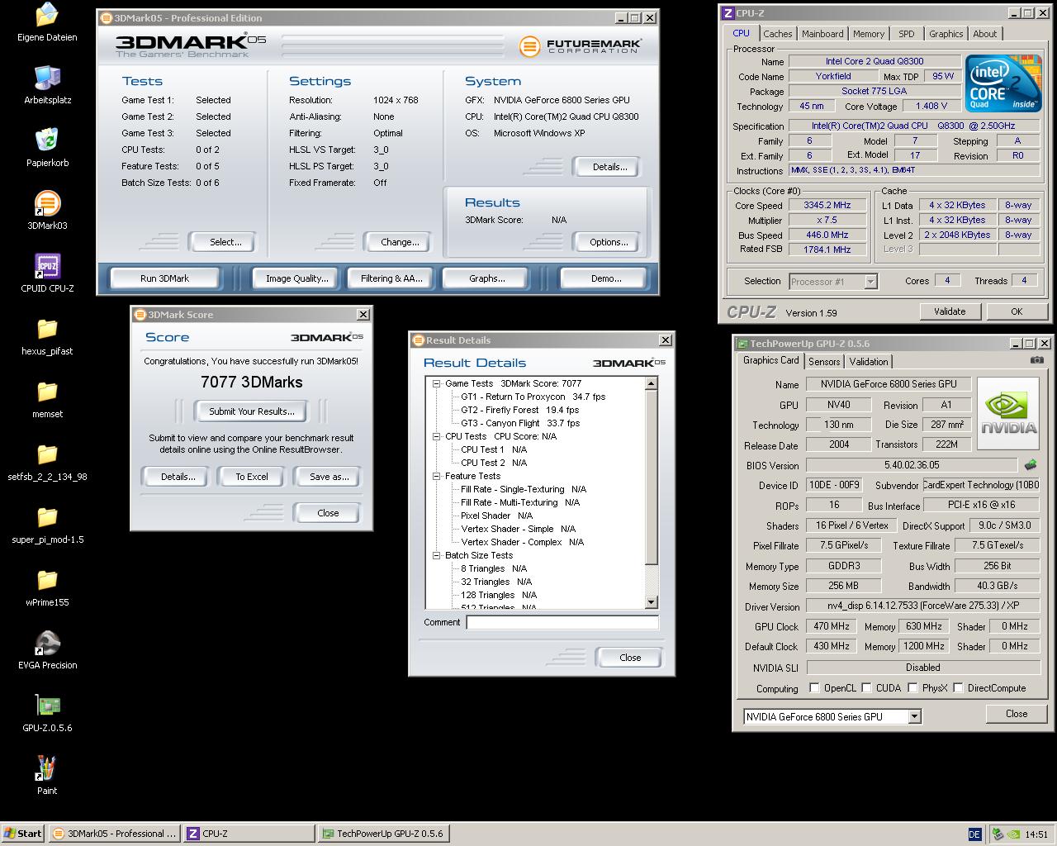This screenshot has width=1057, height=846.
Task: Switch to TechPowerUp GPU-Z taskbar button
Action: point(383,834)
